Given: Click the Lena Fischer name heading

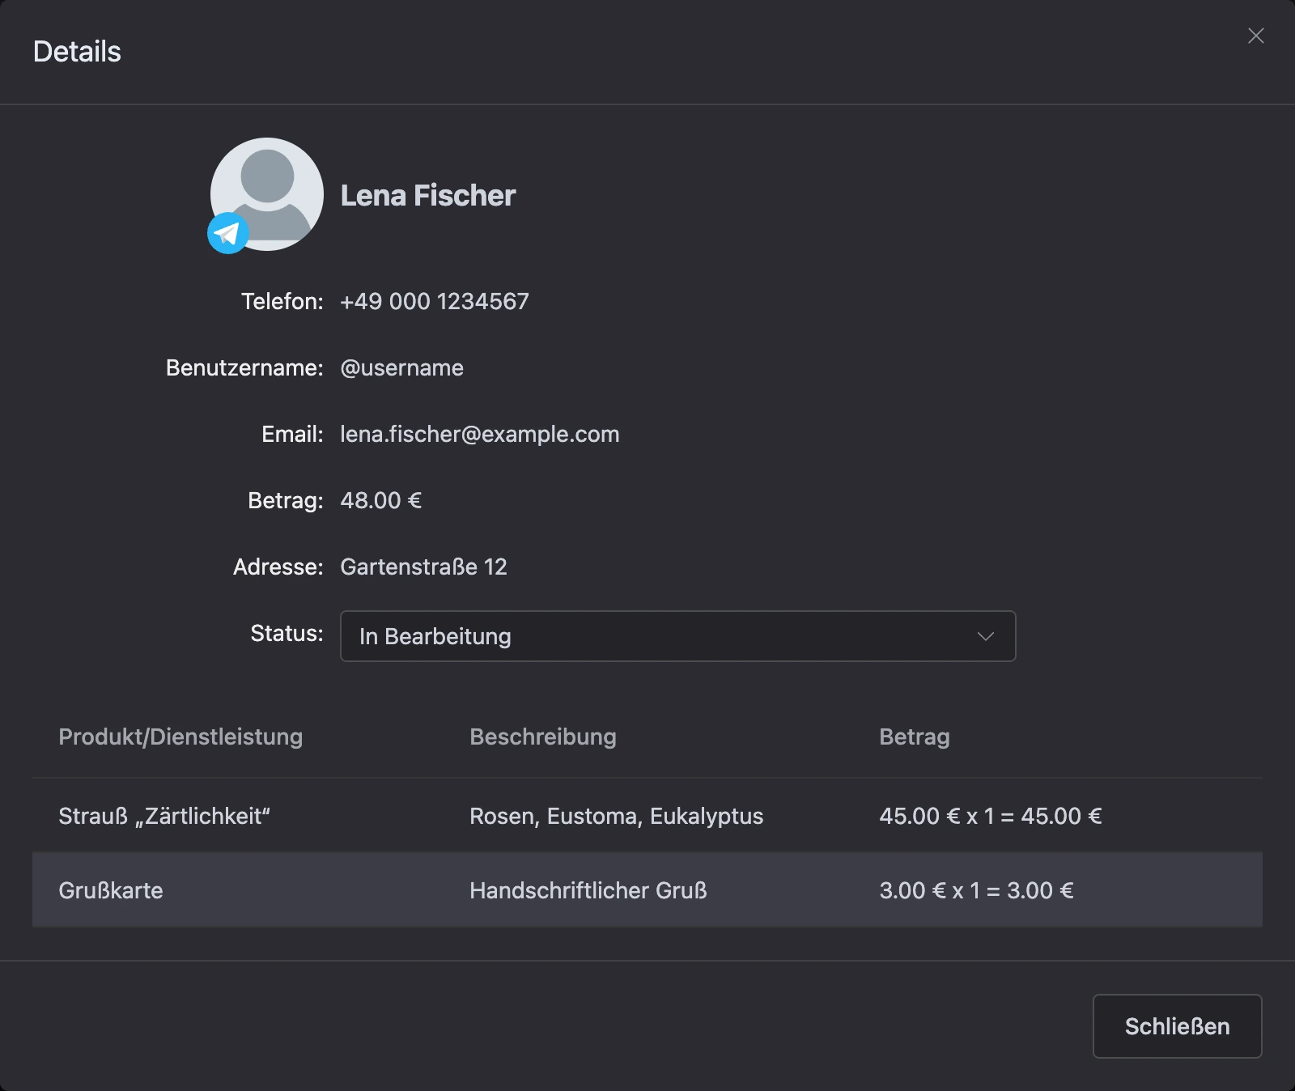Looking at the screenshot, I should [x=428, y=195].
